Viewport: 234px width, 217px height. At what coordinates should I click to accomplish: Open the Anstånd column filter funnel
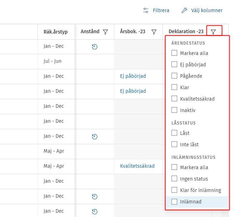[x=105, y=32]
